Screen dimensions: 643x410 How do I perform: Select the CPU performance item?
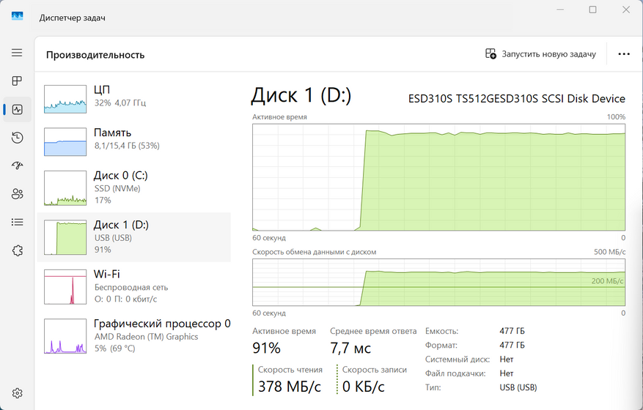134,97
